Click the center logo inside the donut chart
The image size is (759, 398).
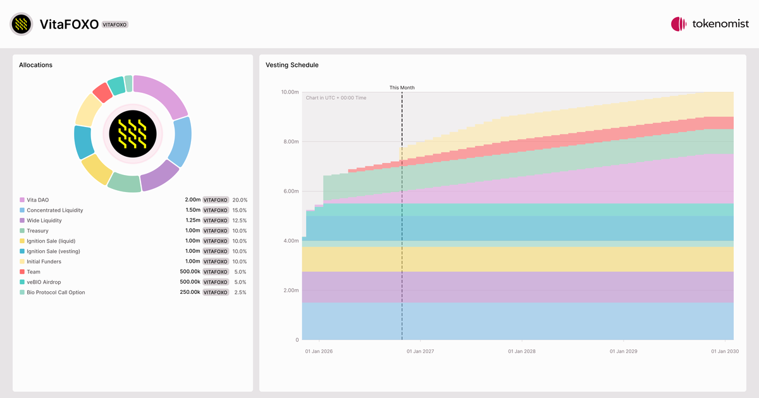pyautogui.click(x=133, y=134)
